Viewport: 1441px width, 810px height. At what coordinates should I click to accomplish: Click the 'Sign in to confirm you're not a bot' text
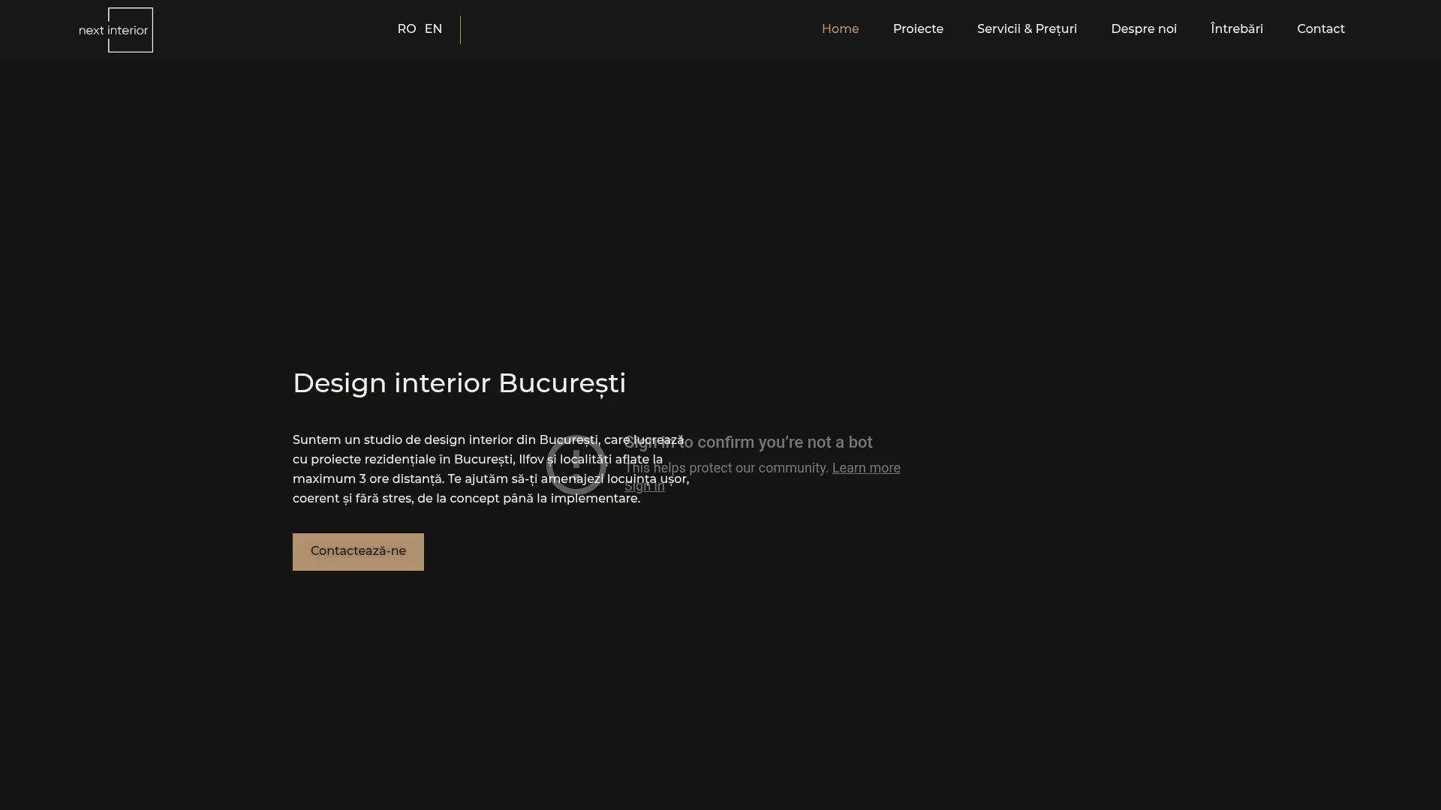748,442
